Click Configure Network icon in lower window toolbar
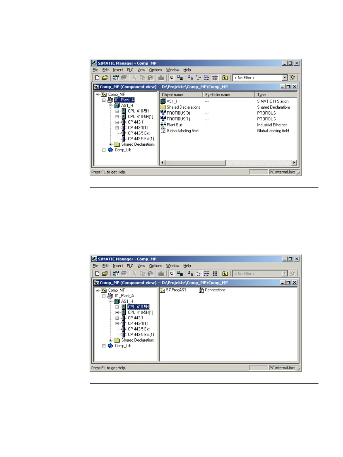Image resolution: width=343 pixels, height=457 pixels. click(180, 274)
